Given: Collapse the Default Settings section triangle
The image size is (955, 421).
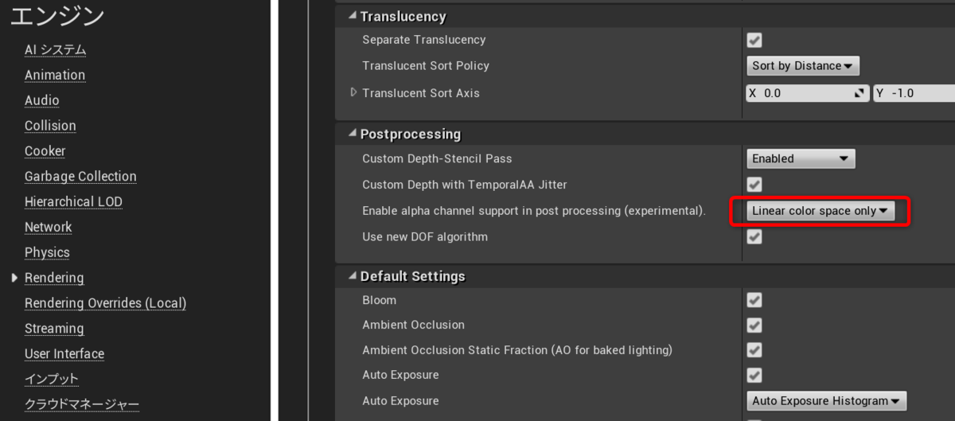Looking at the screenshot, I should pos(353,277).
